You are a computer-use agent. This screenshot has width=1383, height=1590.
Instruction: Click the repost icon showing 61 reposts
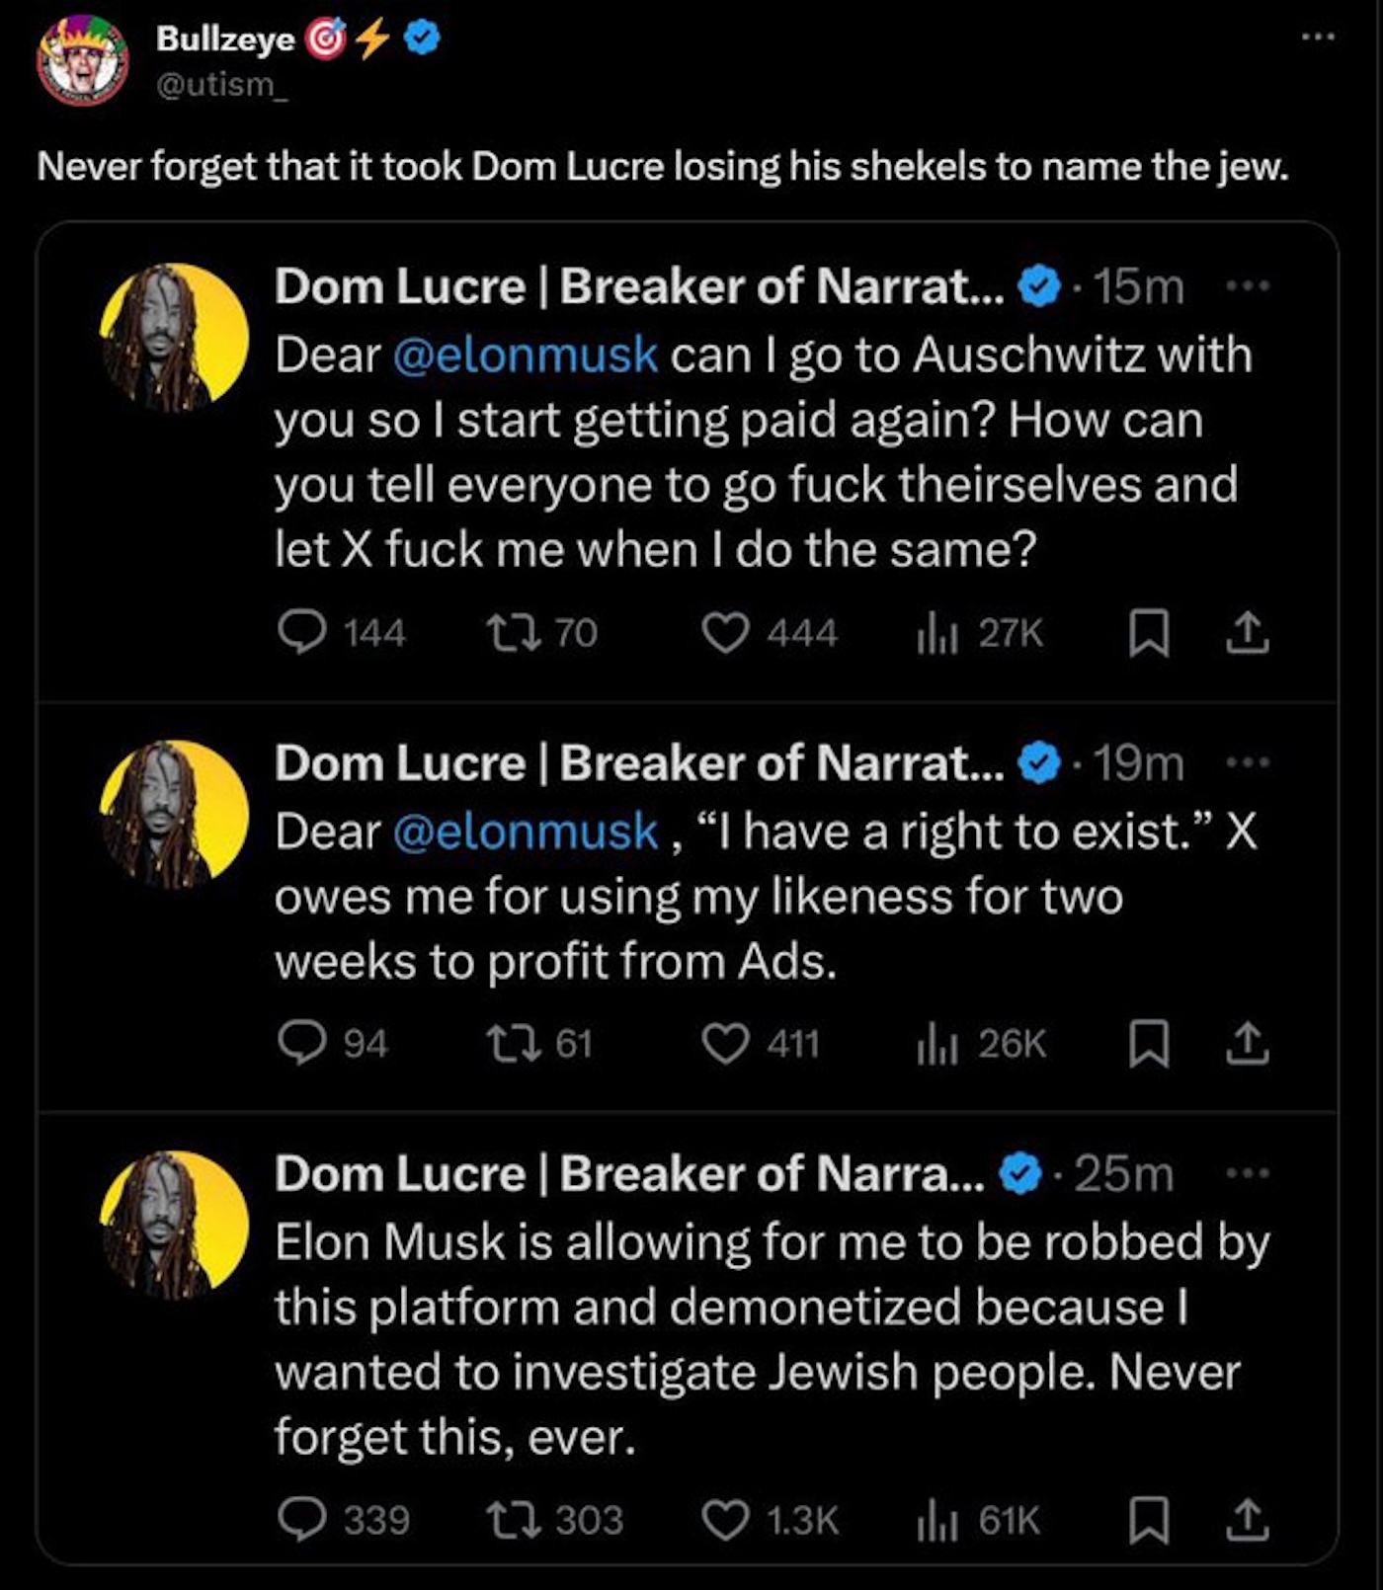pyautogui.click(x=514, y=1043)
